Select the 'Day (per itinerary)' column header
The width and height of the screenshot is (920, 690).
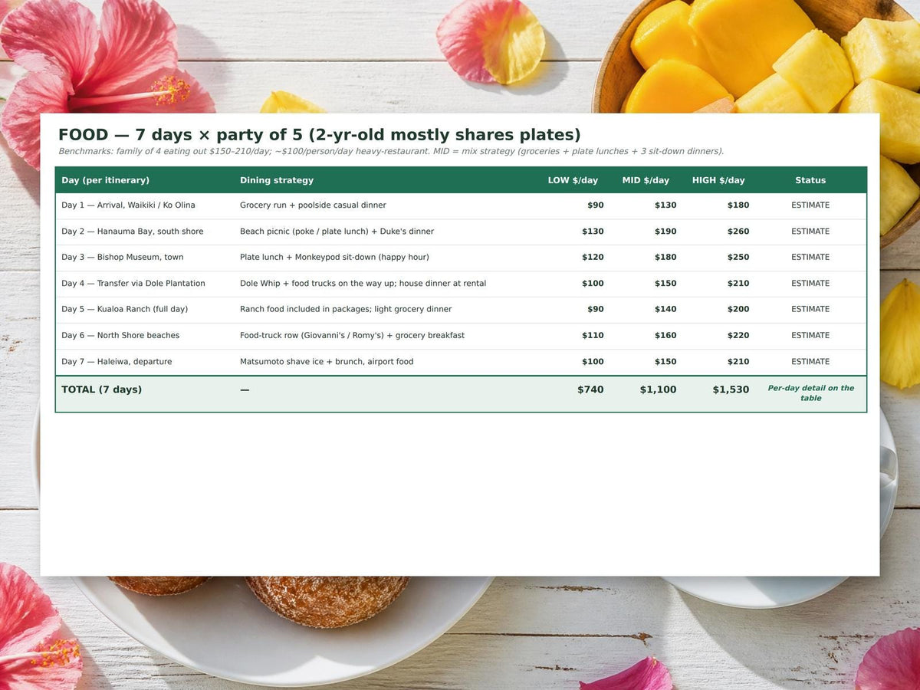click(x=106, y=180)
